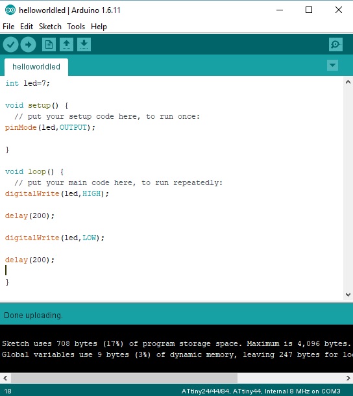
Task: Click the 'digitalWrite(led,LOW);' line
Action: [55, 238]
